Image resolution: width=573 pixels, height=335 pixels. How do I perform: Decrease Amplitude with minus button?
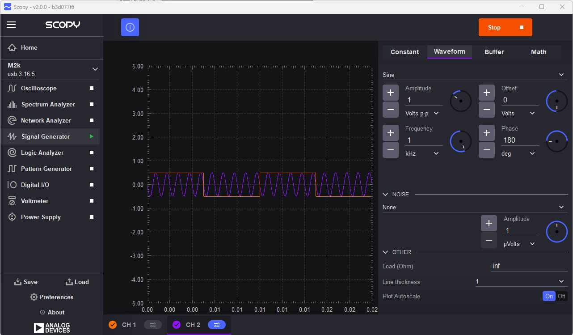391,110
